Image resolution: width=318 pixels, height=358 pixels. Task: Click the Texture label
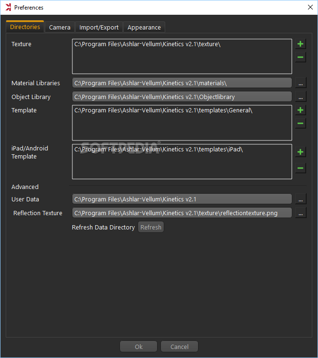pyautogui.click(x=21, y=44)
